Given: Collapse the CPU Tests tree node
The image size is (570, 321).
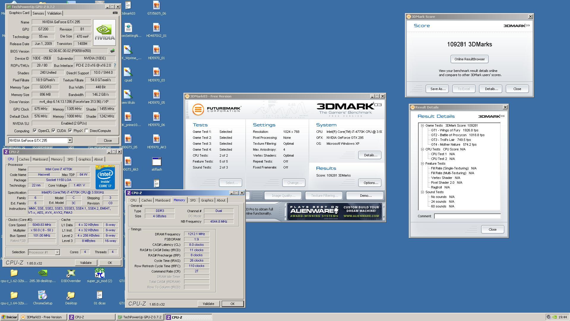Looking at the screenshot, I should click(422, 149).
